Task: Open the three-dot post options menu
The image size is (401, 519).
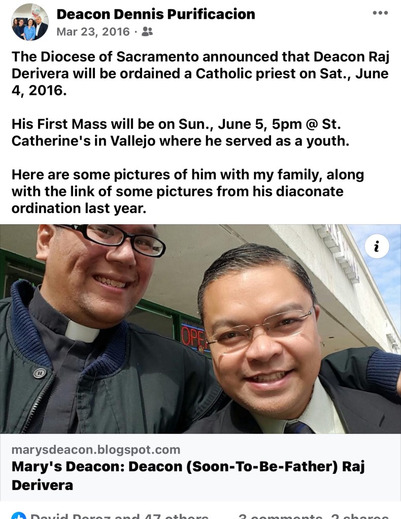Action: 380,13
